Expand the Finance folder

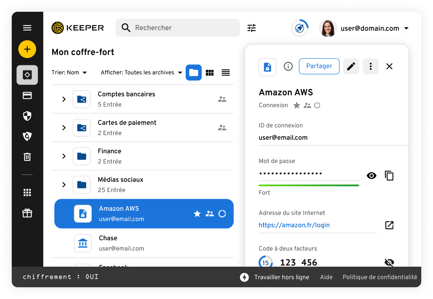pos(64,156)
